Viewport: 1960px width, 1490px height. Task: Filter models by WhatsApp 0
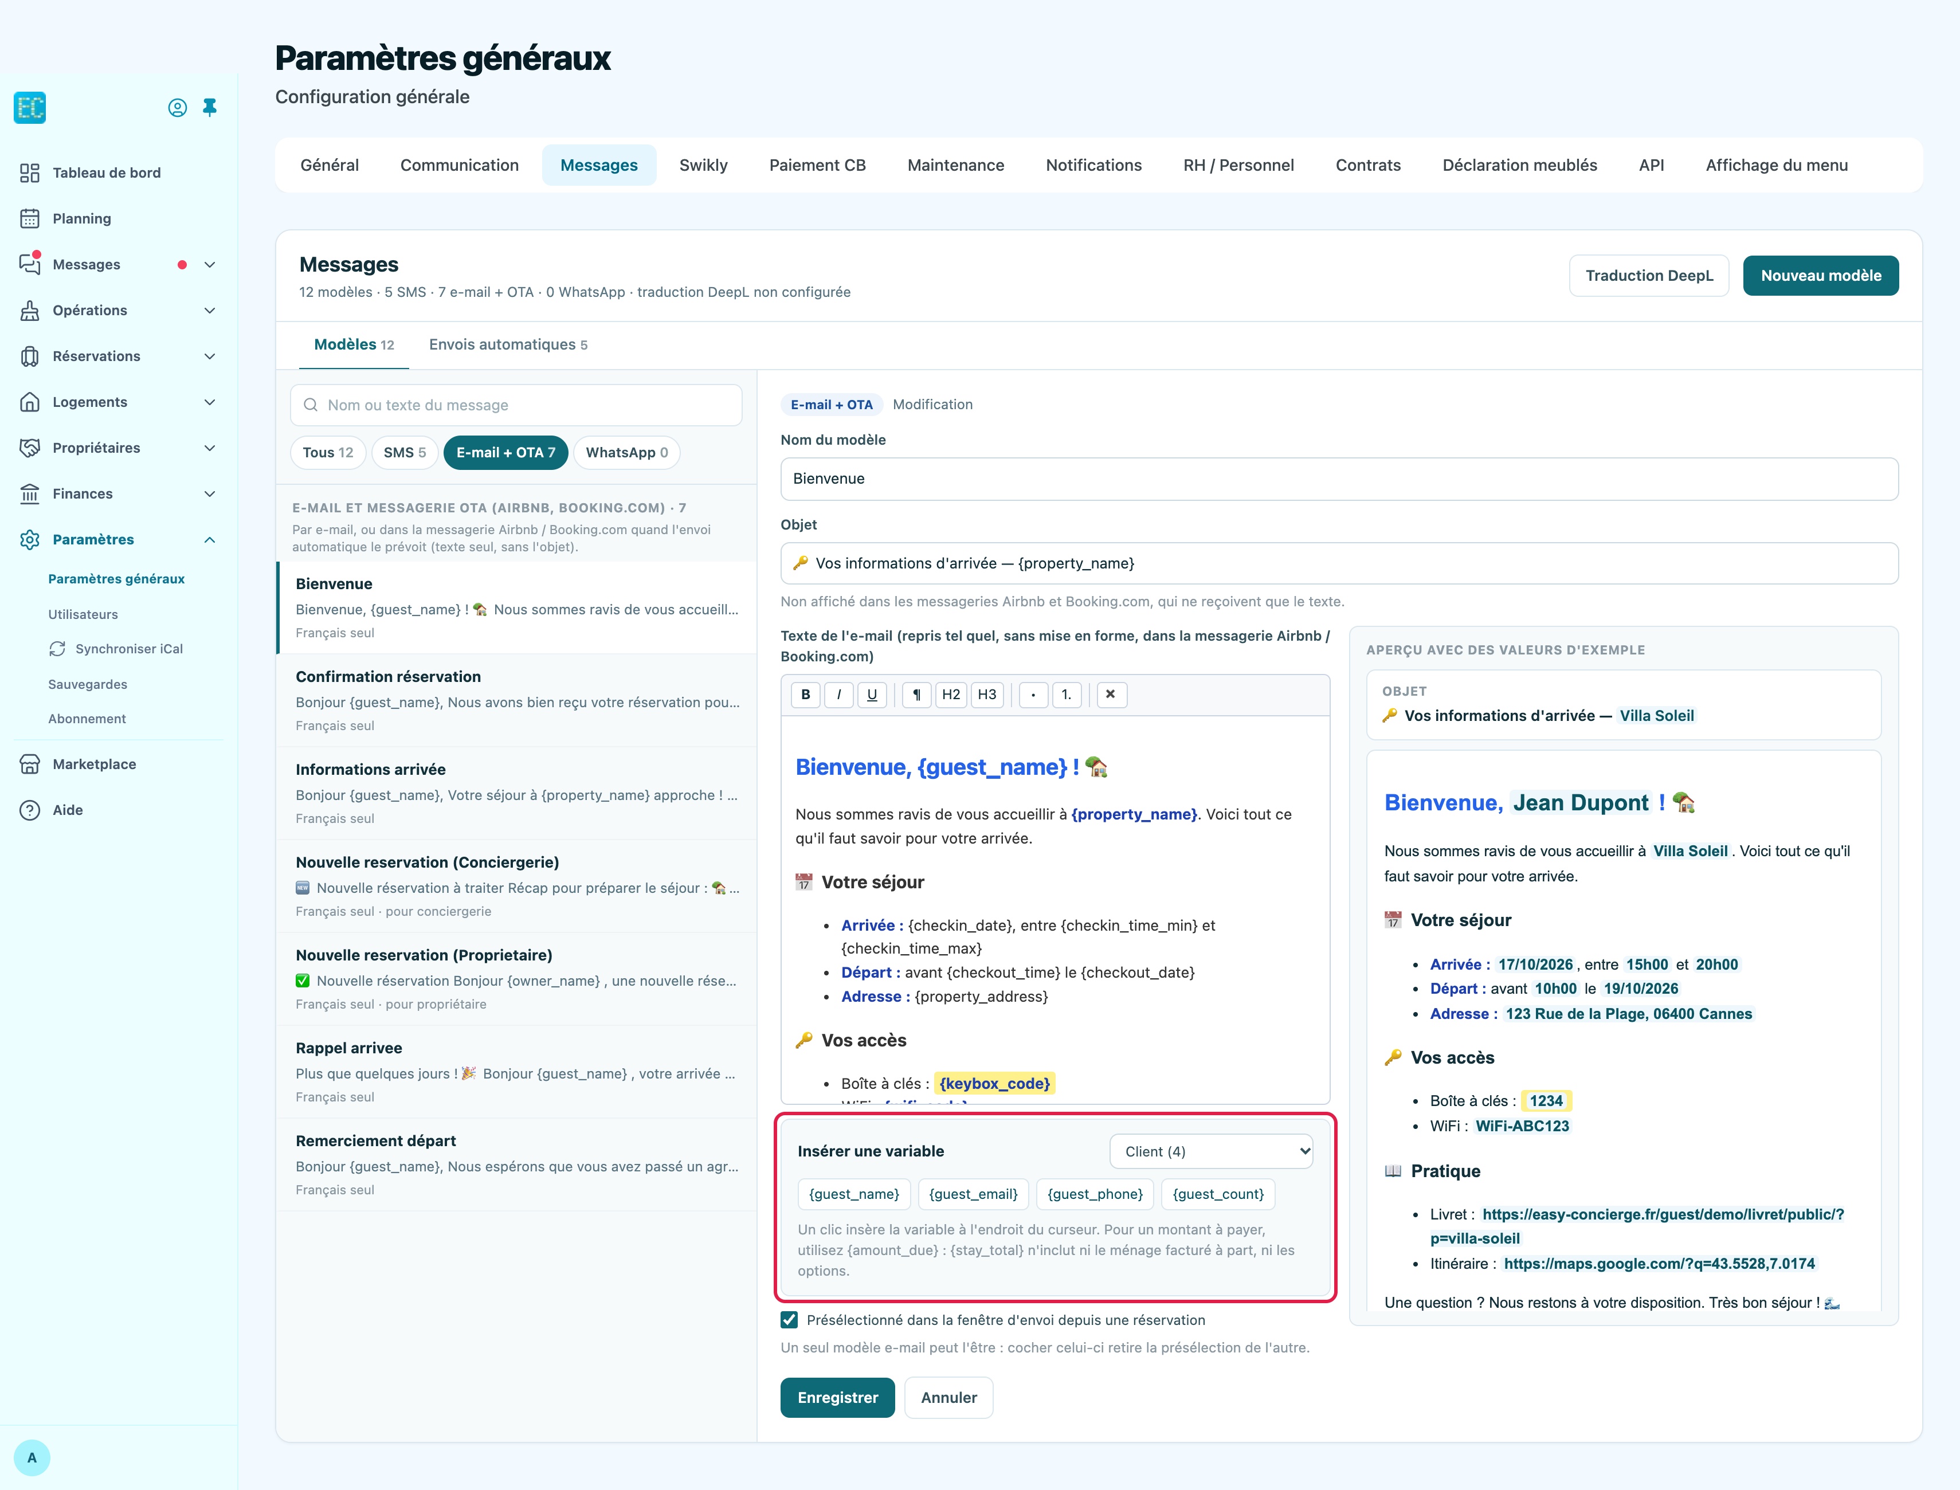(626, 452)
